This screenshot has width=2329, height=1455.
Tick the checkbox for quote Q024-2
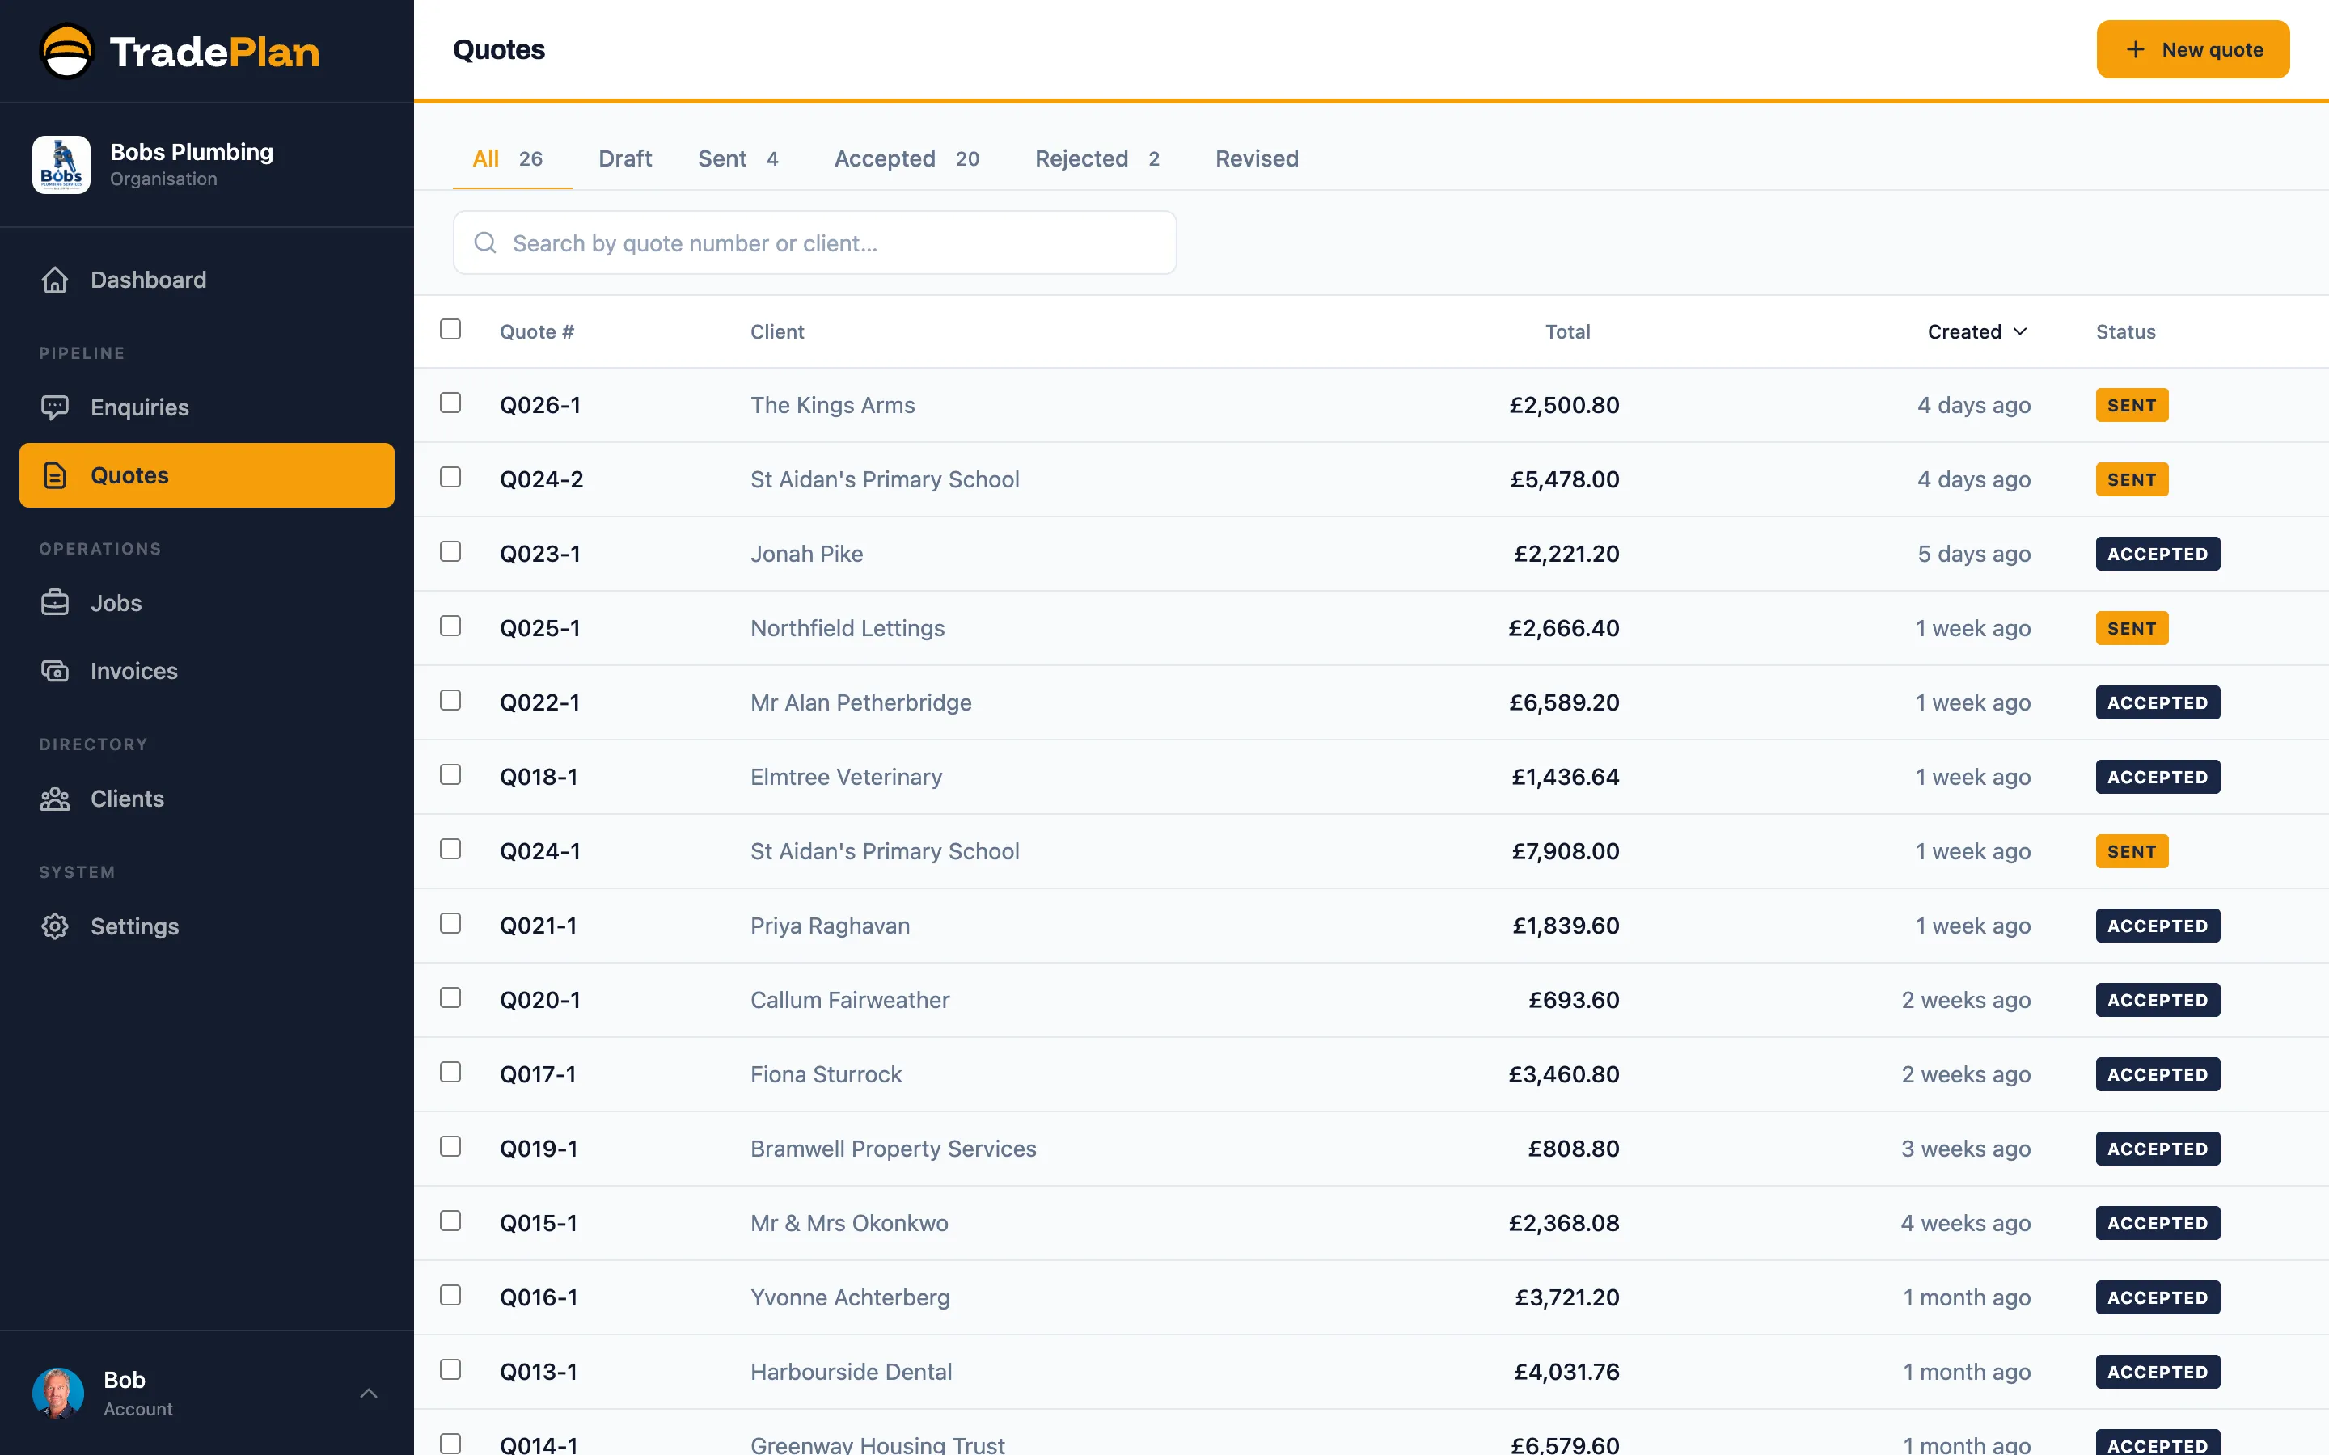coord(450,477)
